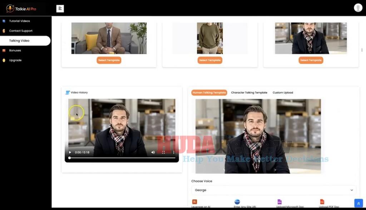366x210 pixels.
Task: Switch to Custom Upload tab
Action: coord(283,93)
